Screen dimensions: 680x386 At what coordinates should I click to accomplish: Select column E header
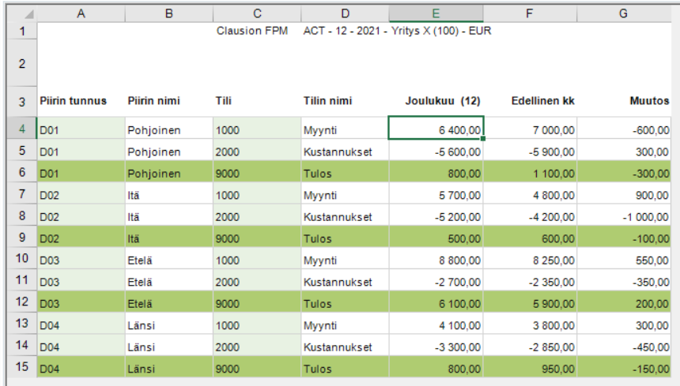click(x=436, y=13)
